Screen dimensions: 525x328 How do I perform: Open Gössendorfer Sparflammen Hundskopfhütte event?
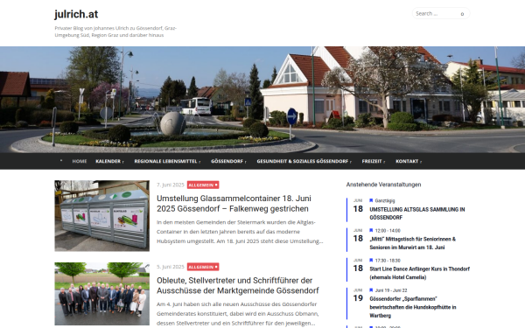[412, 307]
